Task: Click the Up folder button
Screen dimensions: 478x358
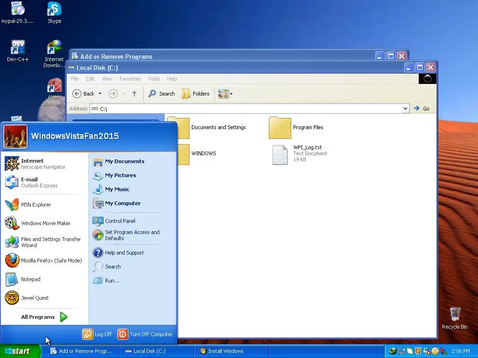Action: [134, 94]
